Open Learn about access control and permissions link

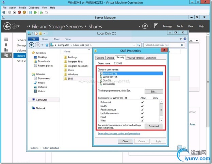[x=119, y=134]
